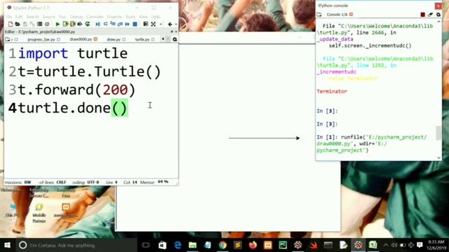
Task: Open the Consoles menu
Action: (x=95, y=17)
